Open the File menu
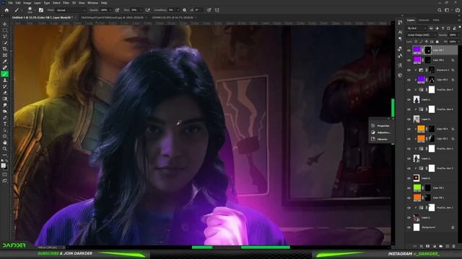 10,3
